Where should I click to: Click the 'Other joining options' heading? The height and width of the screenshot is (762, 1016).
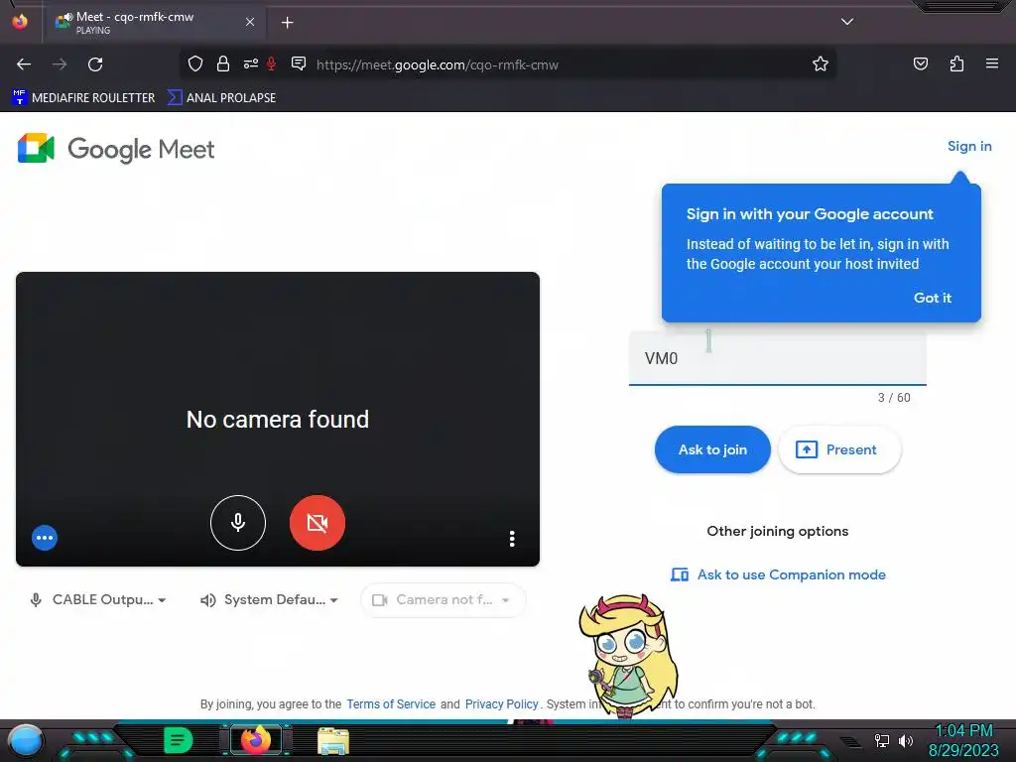778,531
